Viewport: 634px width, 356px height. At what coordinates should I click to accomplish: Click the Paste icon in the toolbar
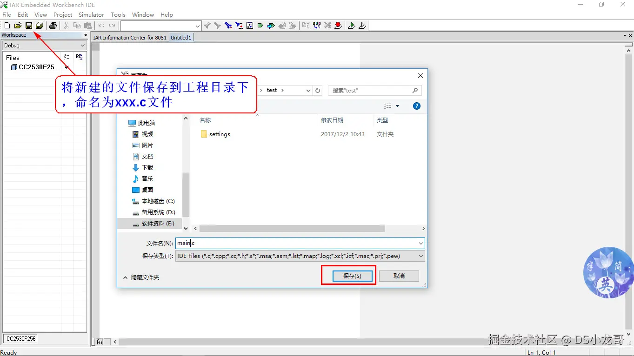[88, 26]
